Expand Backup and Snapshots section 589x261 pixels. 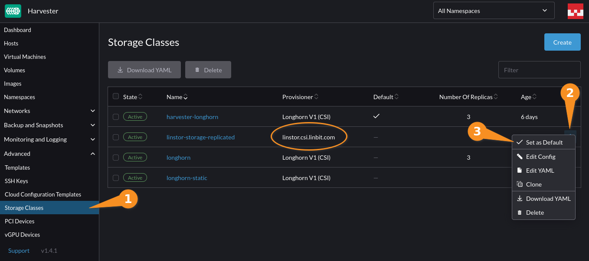(49, 125)
